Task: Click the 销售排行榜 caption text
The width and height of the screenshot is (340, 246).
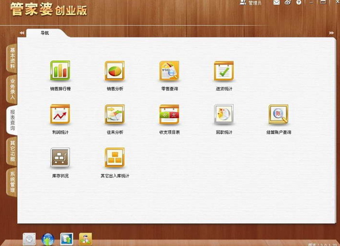Action: [x=60, y=88]
